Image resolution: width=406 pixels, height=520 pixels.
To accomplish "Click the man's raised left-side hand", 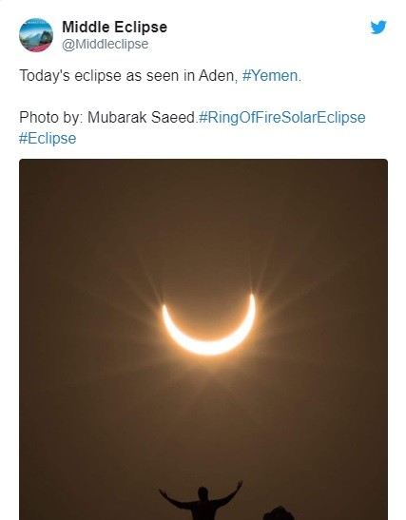I will click(x=162, y=491).
